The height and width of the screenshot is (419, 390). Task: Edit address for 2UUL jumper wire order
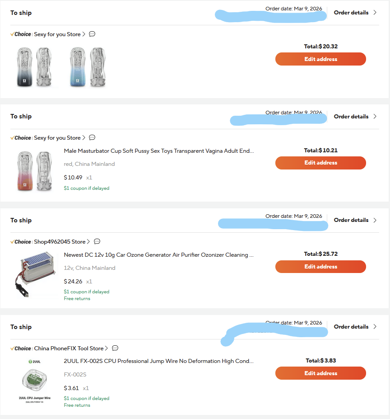[320, 373]
